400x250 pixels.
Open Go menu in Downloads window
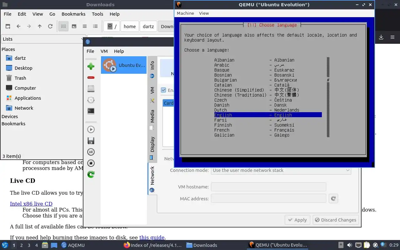tap(52, 14)
